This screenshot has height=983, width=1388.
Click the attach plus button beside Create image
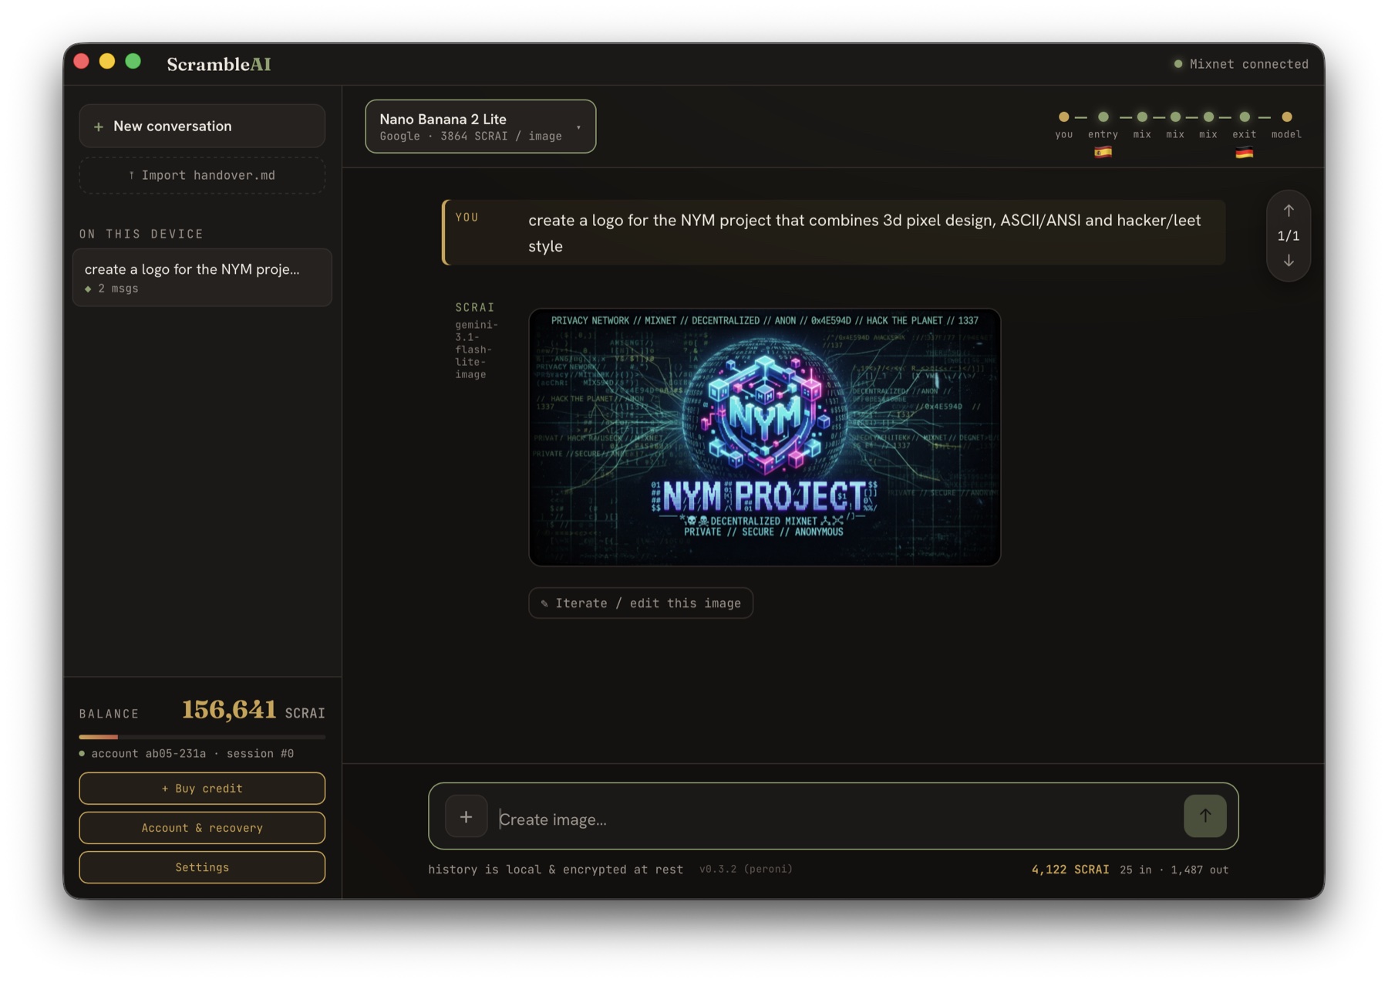coord(466,816)
